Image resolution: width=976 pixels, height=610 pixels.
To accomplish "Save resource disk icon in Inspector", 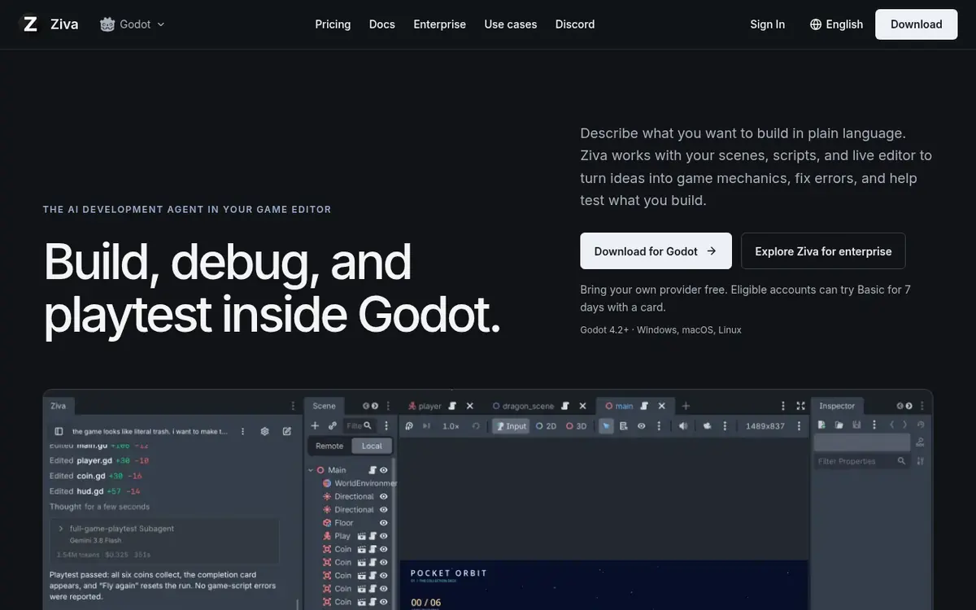I will click(856, 425).
